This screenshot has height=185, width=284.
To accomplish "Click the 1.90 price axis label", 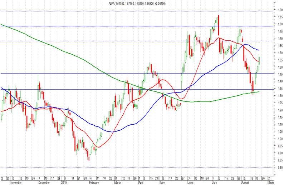I will (x=280, y=10).
